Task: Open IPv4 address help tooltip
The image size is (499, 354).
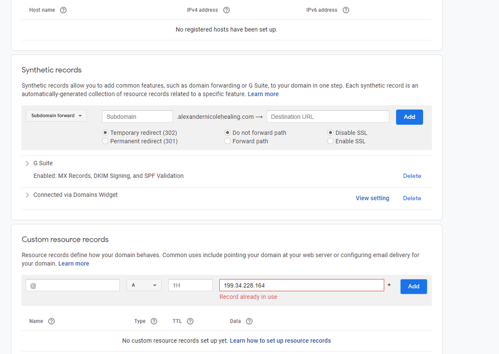Action: [226, 9]
